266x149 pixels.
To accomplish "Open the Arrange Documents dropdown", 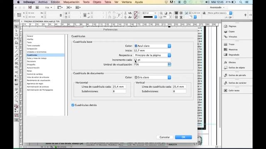I will 78,7.
